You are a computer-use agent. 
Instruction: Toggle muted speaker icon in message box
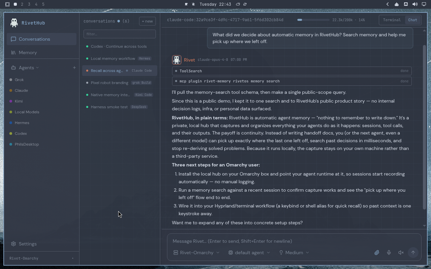coord(401,253)
